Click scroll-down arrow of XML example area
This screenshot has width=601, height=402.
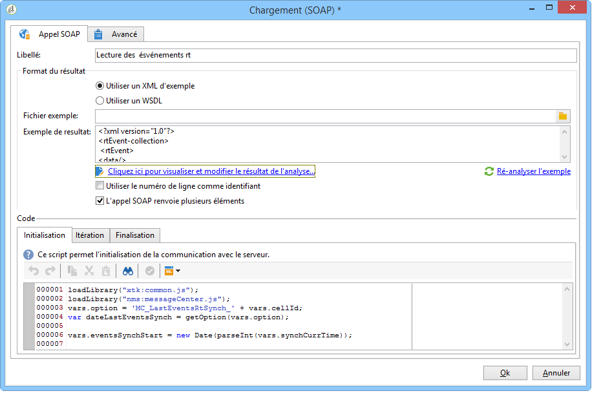tap(565, 157)
